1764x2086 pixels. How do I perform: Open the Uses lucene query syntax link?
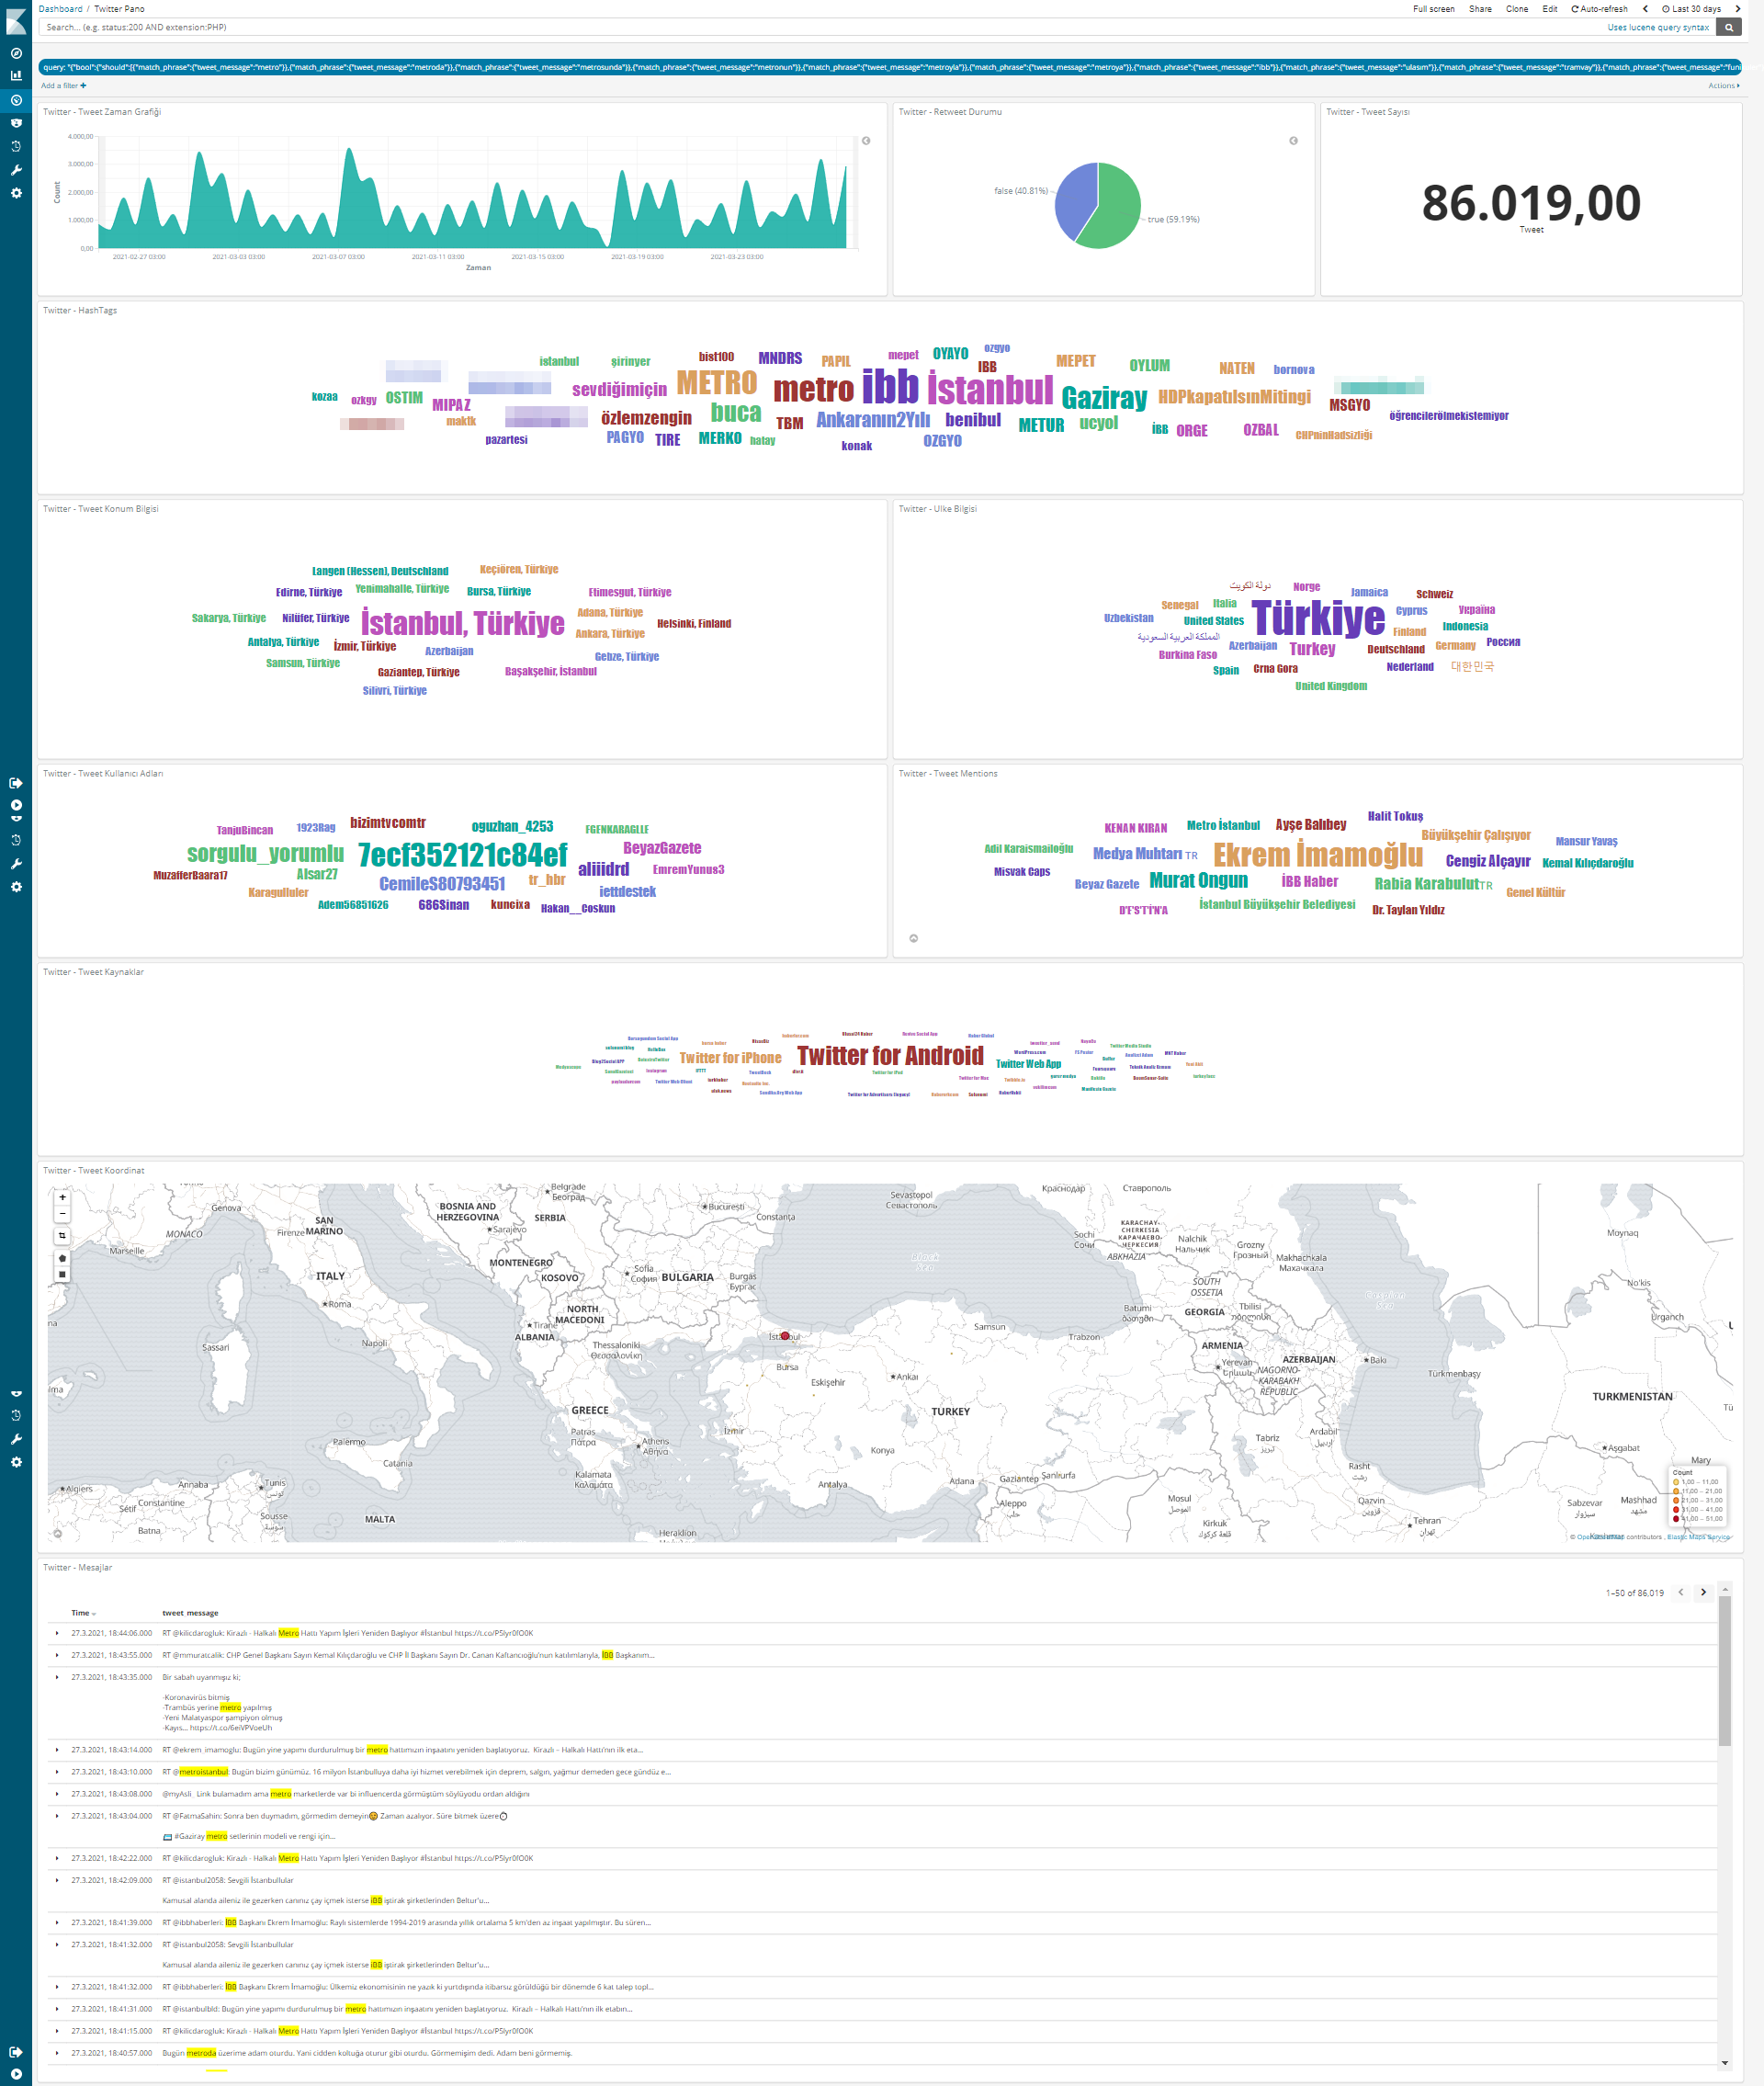click(x=1658, y=28)
